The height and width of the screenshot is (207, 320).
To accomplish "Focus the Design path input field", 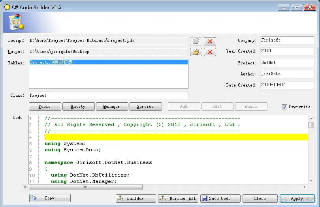I will click(108, 41).
